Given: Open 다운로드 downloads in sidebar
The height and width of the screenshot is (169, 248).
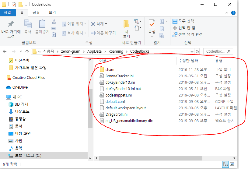Looking at the screenshot, I should (x=22, y=111).
